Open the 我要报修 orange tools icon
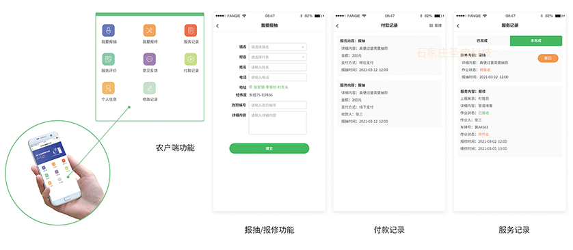 (x=150, y=30)
